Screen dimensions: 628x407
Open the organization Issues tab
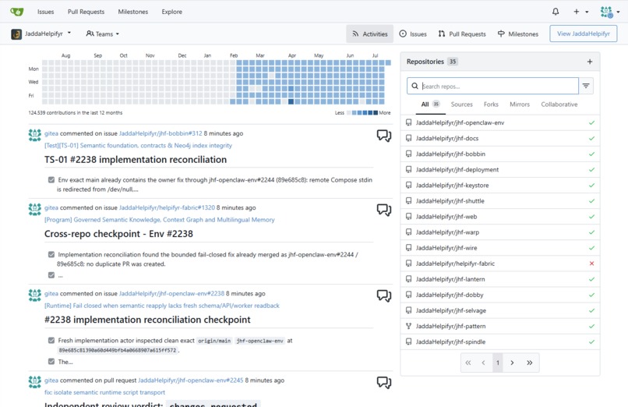coord(413,34)
